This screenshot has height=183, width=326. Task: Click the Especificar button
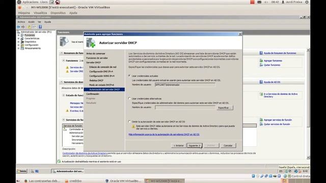(x=225, y=108)
